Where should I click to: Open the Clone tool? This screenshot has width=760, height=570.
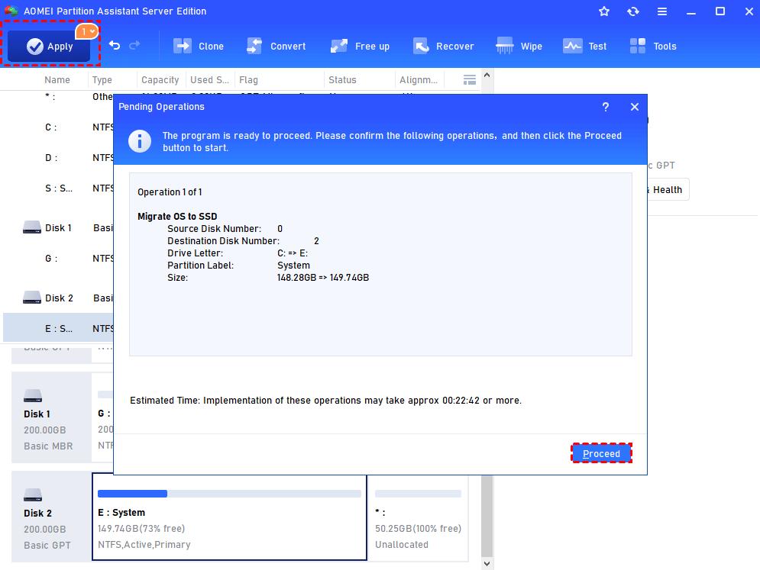click(x=199, y=46)
